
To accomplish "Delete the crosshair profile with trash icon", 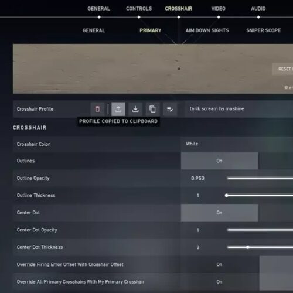I will [x=97, y=109].
